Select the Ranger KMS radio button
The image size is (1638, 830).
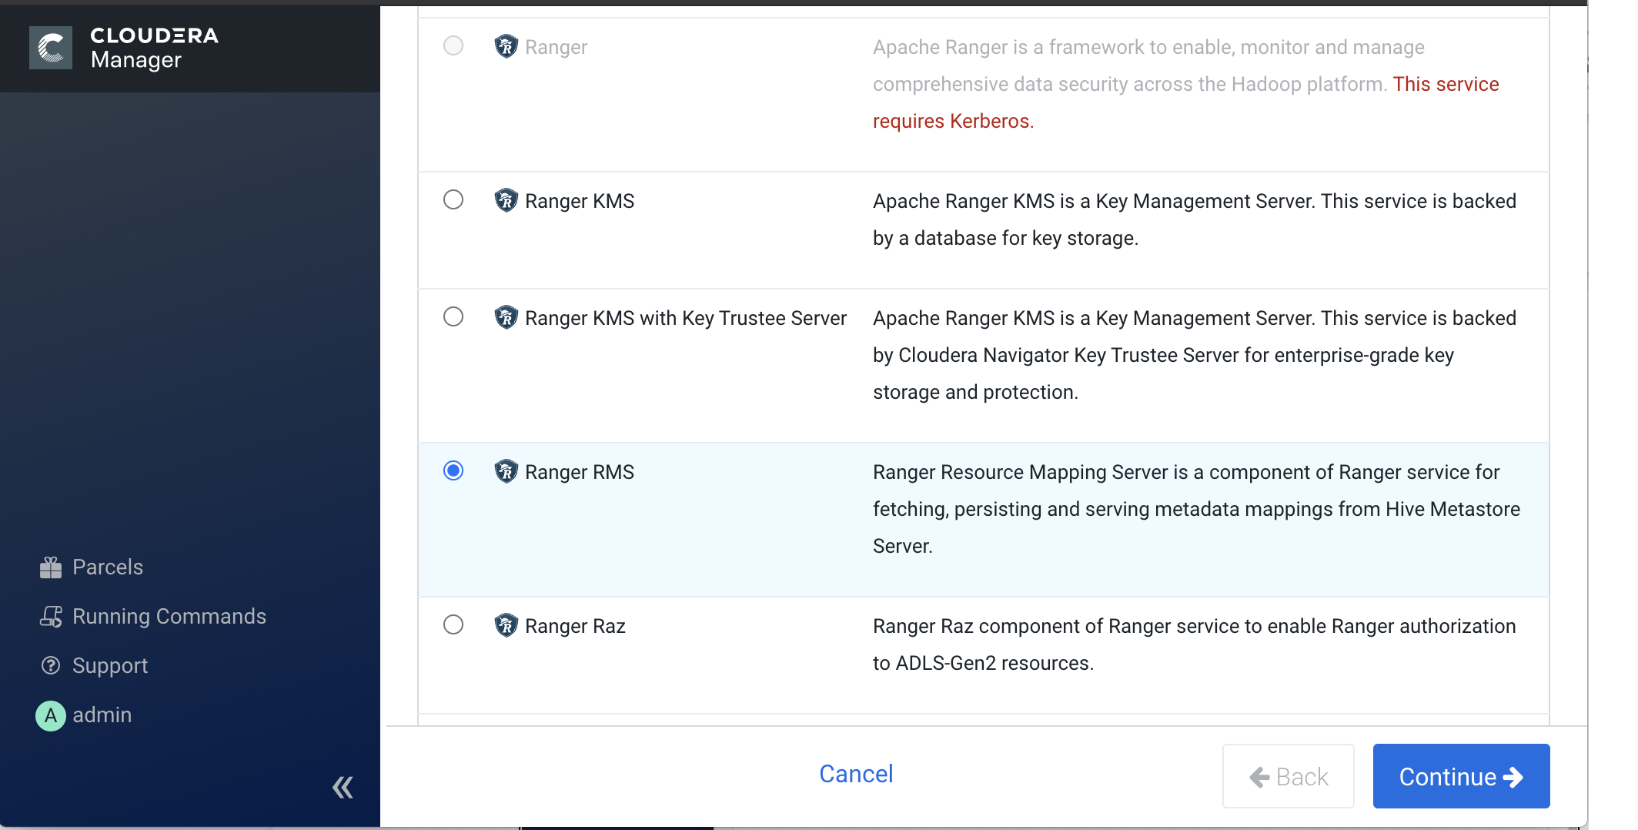[453, 200]
